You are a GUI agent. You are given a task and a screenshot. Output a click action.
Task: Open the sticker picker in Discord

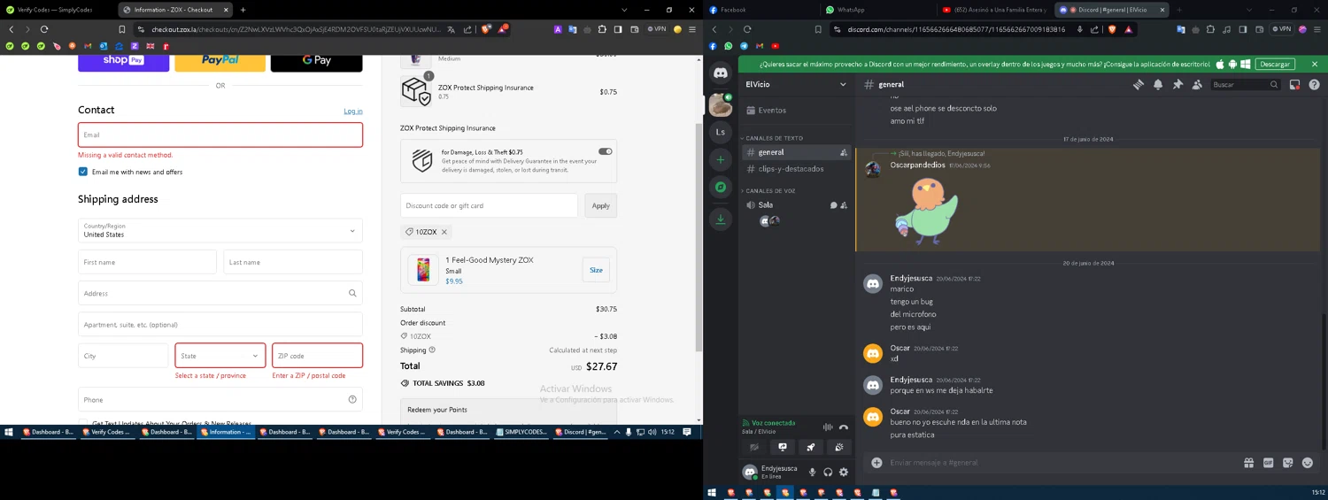pos(1287,463)
